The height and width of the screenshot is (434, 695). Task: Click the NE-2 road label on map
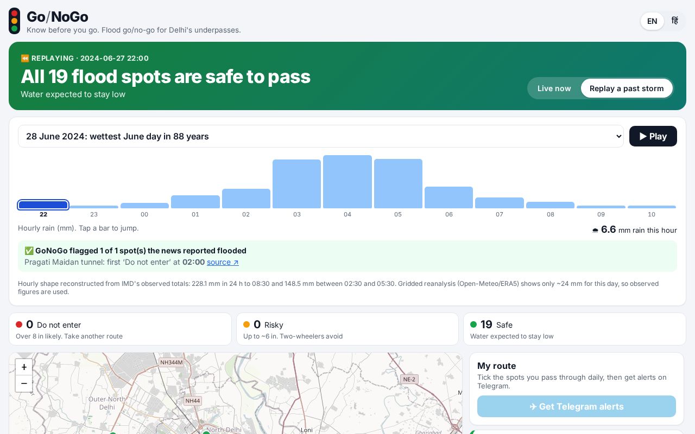tap(409, 379)
